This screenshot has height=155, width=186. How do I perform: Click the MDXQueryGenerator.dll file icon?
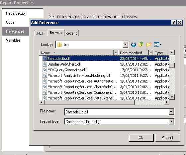point(45,70)
